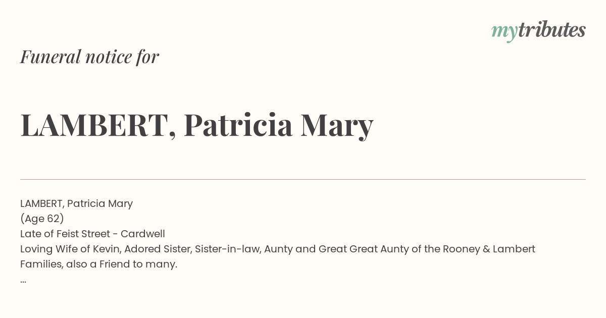Image resolution: width=606 pixels, height=318 pixels.
Task: Select the word Patricia in the large title
Action: pos(238,125)
